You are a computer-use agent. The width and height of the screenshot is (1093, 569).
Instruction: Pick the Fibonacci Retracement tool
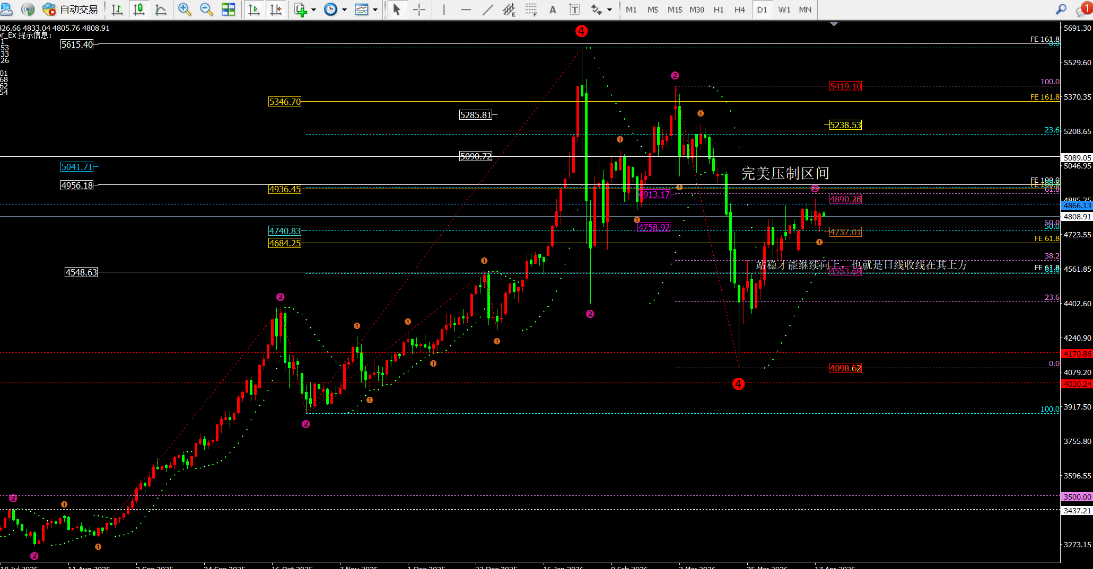click(531, 10)
